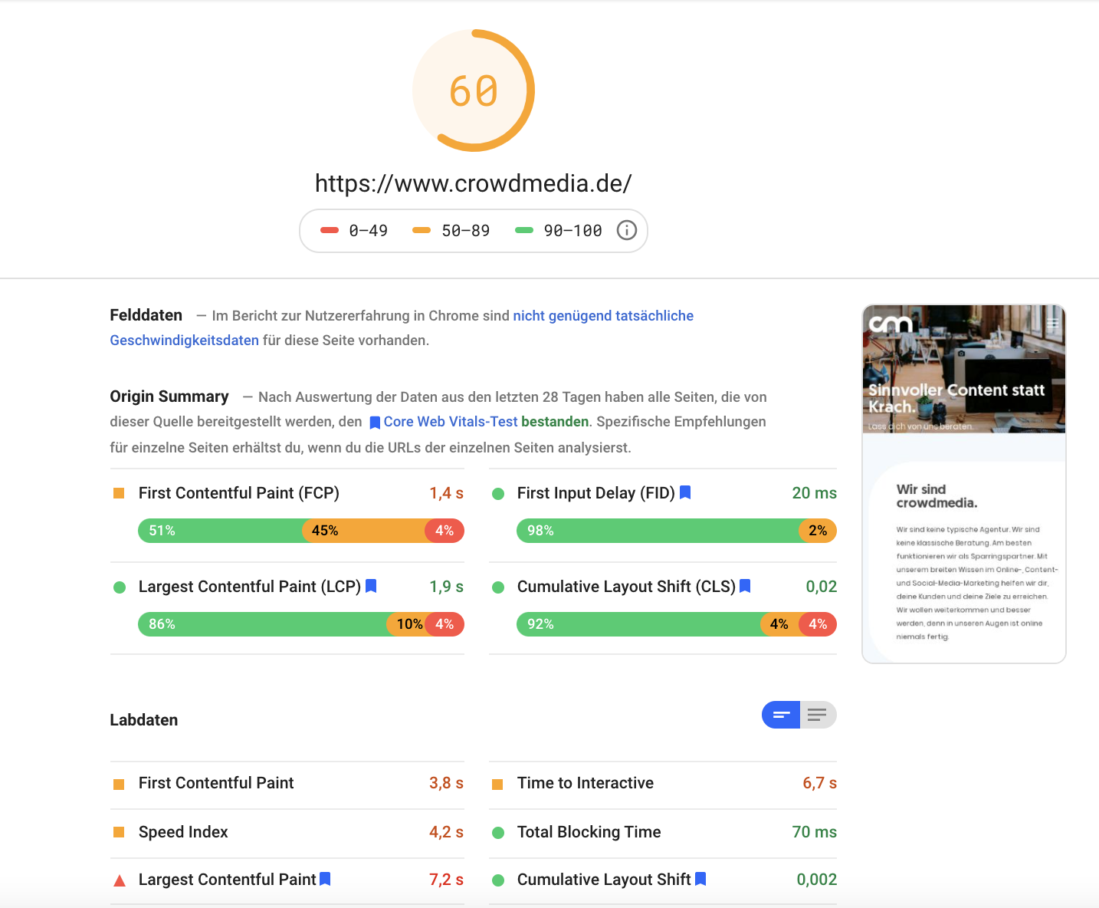Viewport: 1099px width, 908px height.
Task: Click the FCP distribution bar 51% segment
Action: 220,531
